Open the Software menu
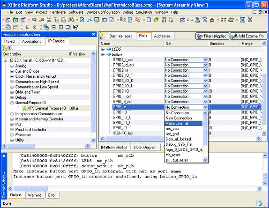 pyautogui.click(x=76, y=12)
